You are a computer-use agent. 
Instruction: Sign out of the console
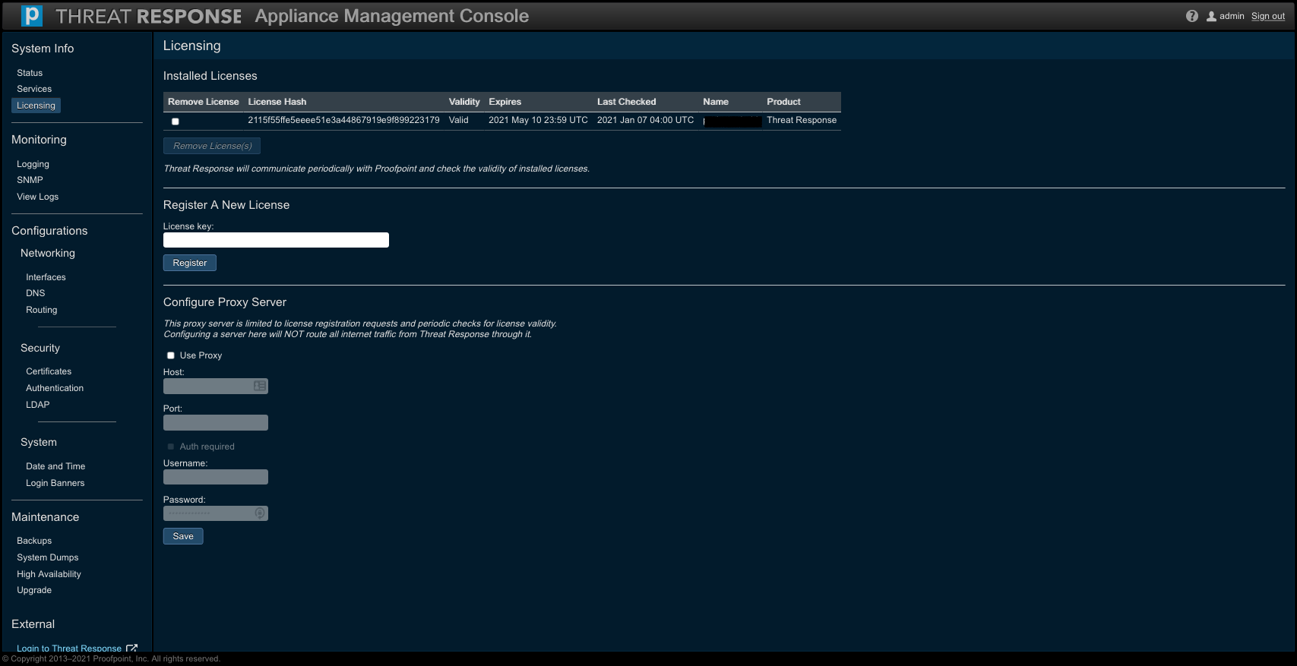point(1267,16)
